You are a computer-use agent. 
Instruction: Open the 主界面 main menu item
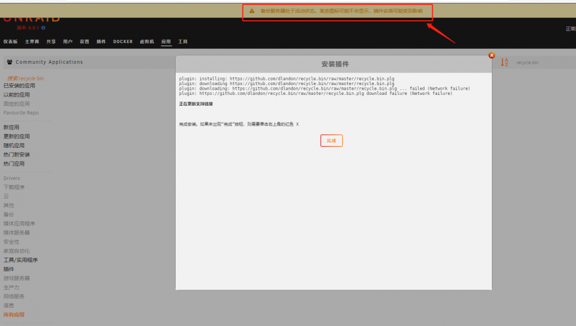point(32,41)
